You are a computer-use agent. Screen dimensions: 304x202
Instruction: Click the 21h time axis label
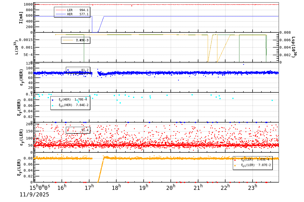[198, 188]
